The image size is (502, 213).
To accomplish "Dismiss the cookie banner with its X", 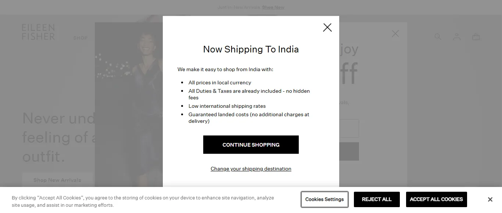I will coord(490,199).
